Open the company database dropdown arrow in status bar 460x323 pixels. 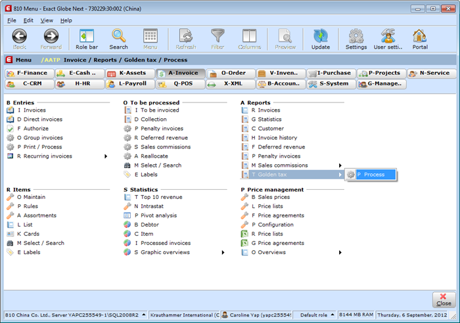(144, 314)
